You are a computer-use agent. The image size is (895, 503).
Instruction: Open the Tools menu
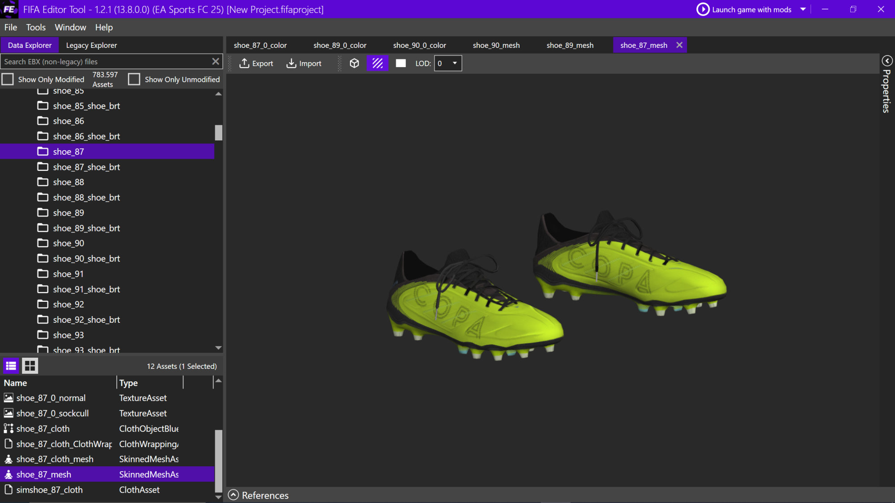36,27
